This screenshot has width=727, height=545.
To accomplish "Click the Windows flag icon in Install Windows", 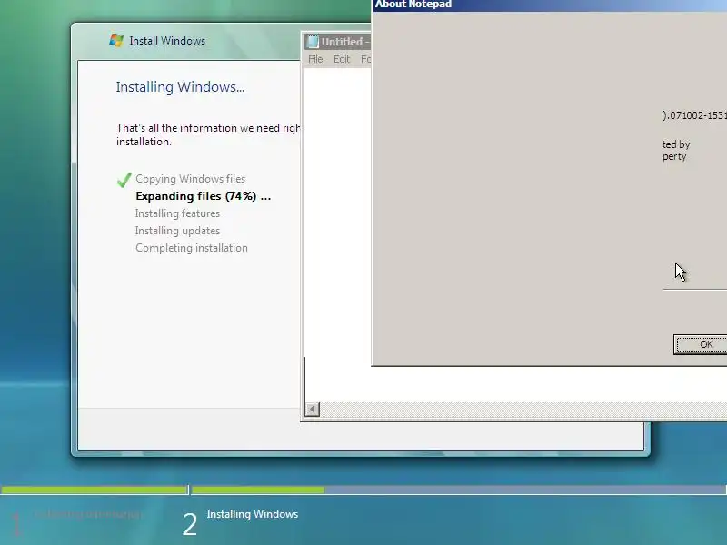I will [x=116, y=40].
